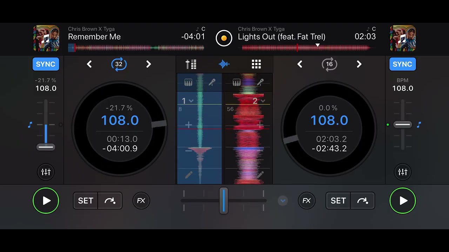Start recording with the center record button
The image size is (449, 252).
coord(224,38)
